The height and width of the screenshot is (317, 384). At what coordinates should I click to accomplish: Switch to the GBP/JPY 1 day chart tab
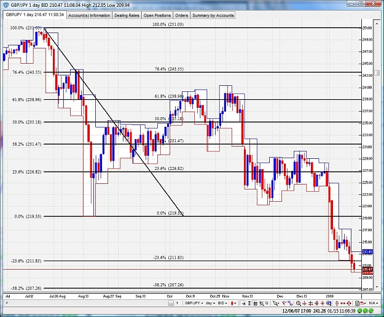[x=35, y=15]
